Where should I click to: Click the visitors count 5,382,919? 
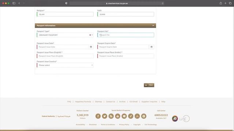(83, 115)
